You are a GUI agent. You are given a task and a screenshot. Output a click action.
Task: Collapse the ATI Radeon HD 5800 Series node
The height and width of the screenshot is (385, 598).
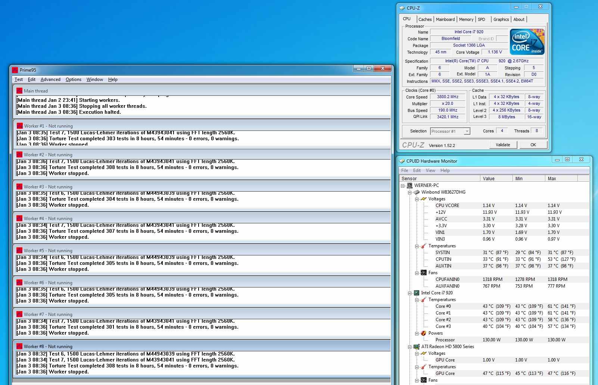(x=410, y=347)
